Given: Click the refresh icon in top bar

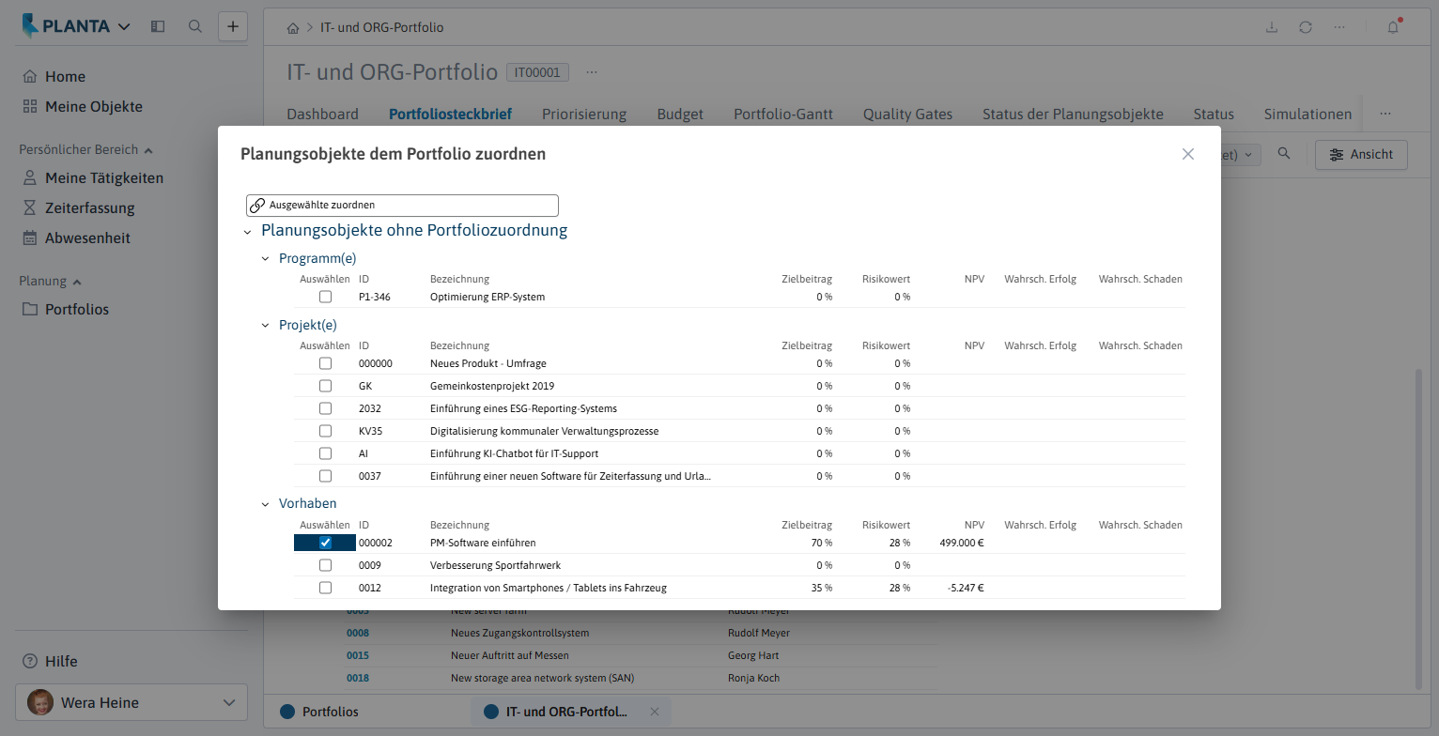Looking at the screenshot, I should [1306, 27].
